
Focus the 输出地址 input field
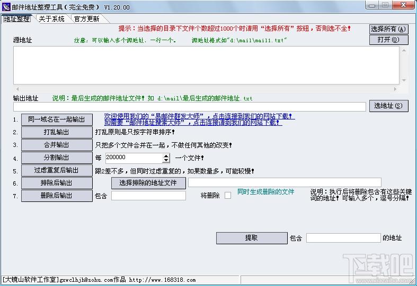(190, 107)
